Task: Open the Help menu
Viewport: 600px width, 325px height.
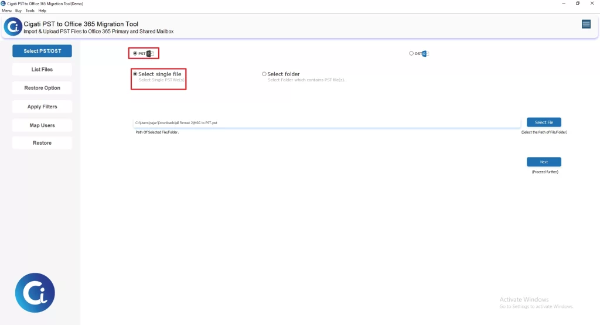Action: 42,11
